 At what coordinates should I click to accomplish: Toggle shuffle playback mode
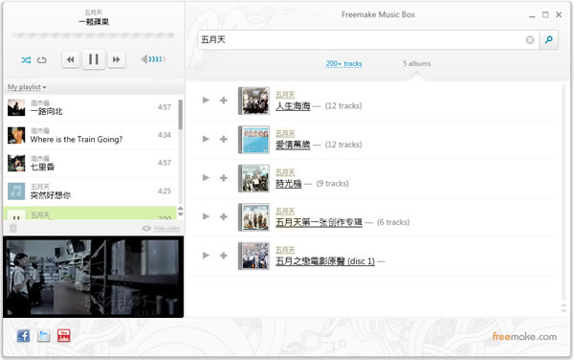(26, 59)
